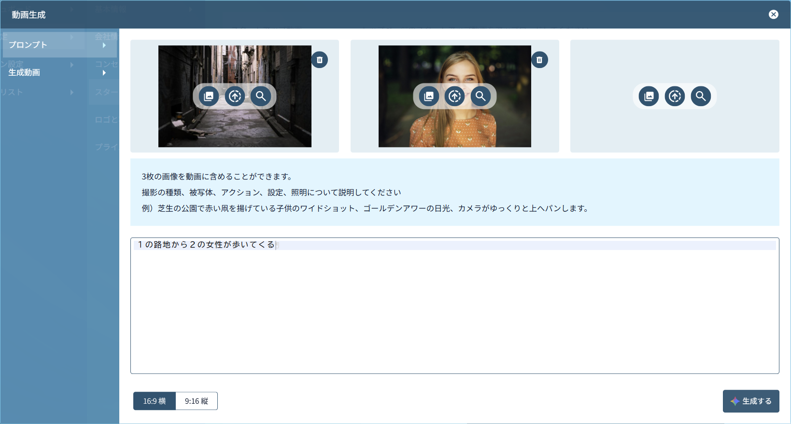
Task: Open image library for the woman image slot
Action: (429, 96)
